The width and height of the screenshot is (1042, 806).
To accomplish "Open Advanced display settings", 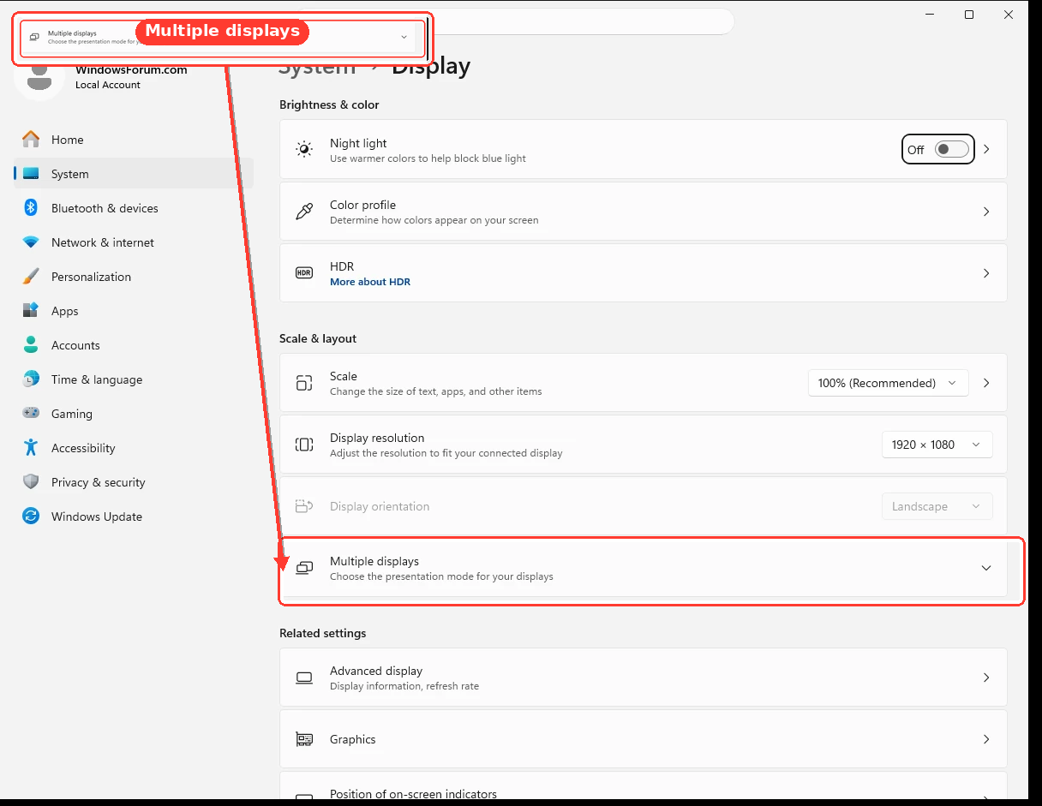I will click(x=643, y=678).
